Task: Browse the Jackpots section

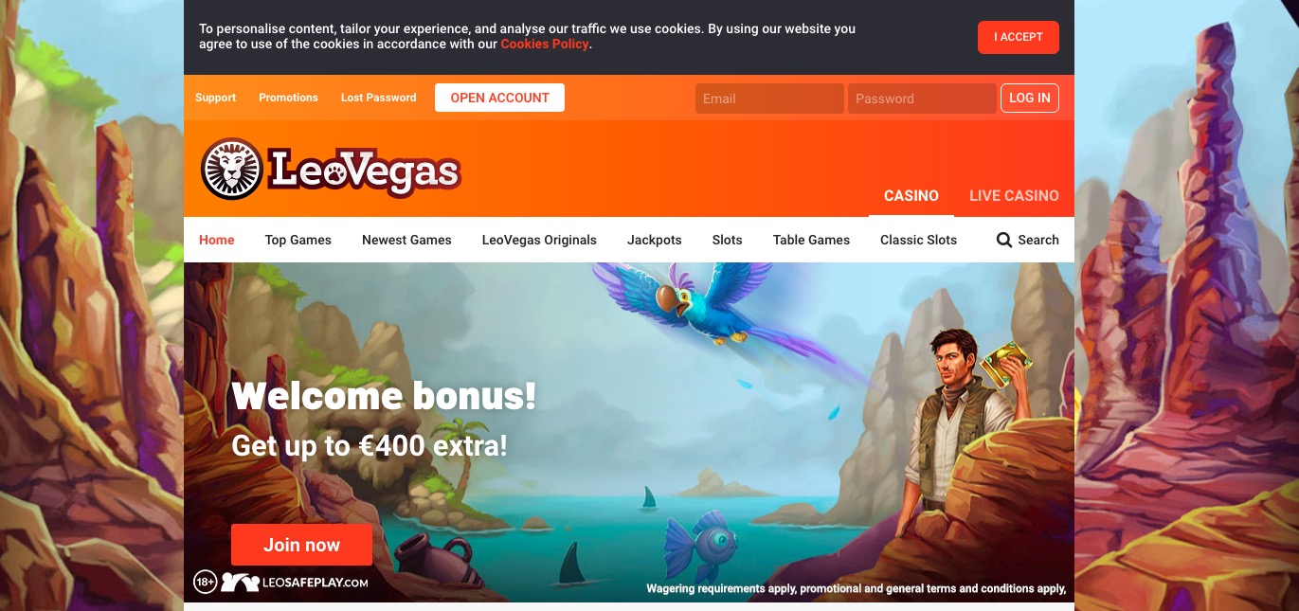Action: (655, 240)
